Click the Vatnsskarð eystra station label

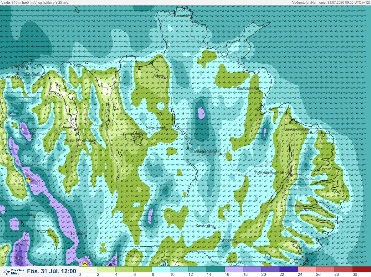(x=297, y=130)
